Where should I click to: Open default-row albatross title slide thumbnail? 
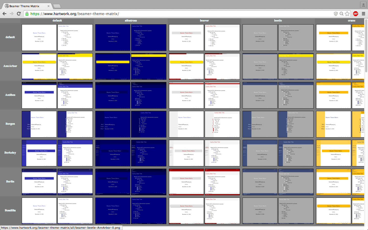113,38
